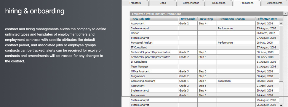This screenshot has height=107, width=288.
Task: Select the Functional Analyst row
Action: click(204, 43)
